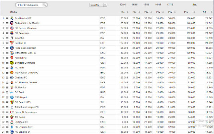This screenshot has width=214, height=134.
Task: Click the FC Porto crest icon
Action: pos(12,68)
